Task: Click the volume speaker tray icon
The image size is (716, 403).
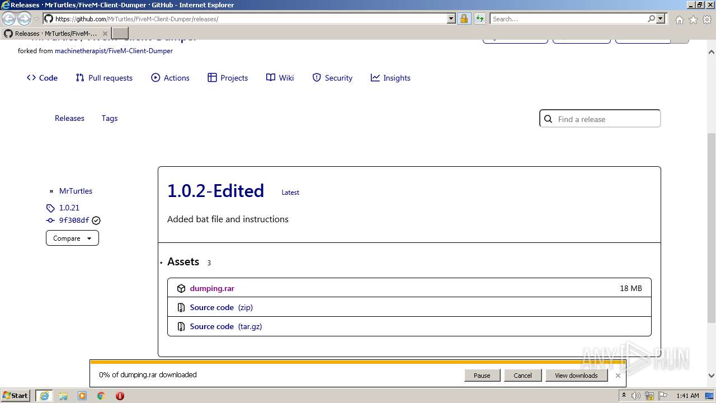Action: pos(636,396)
